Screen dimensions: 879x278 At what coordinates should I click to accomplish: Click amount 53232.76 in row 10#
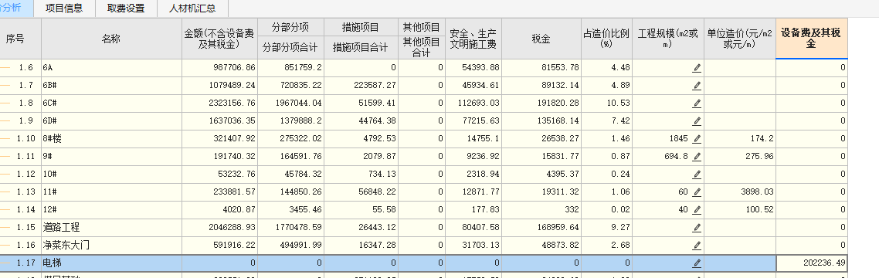pyautogui.click(x=236, y=175)
